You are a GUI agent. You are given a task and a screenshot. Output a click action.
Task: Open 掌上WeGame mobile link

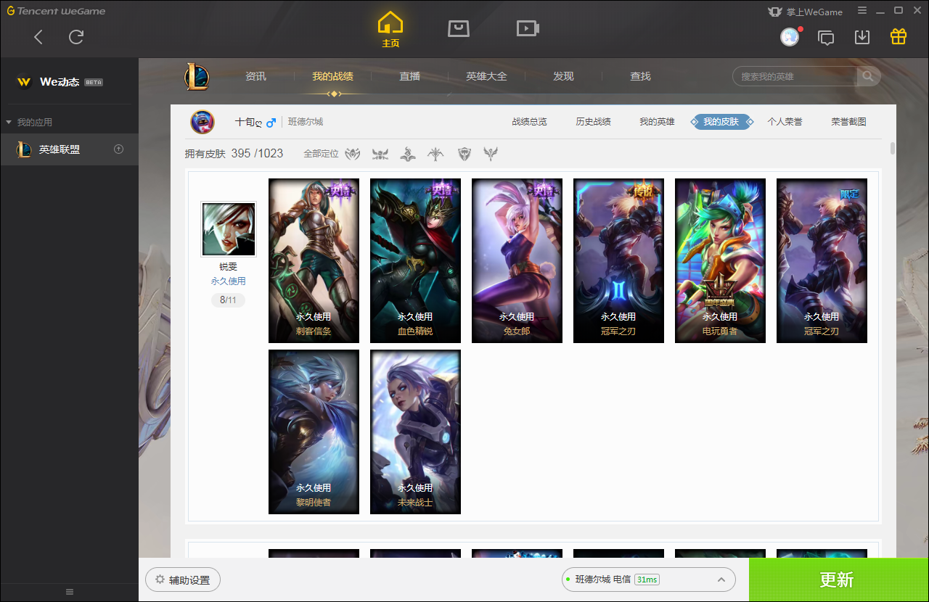(805, 12)
